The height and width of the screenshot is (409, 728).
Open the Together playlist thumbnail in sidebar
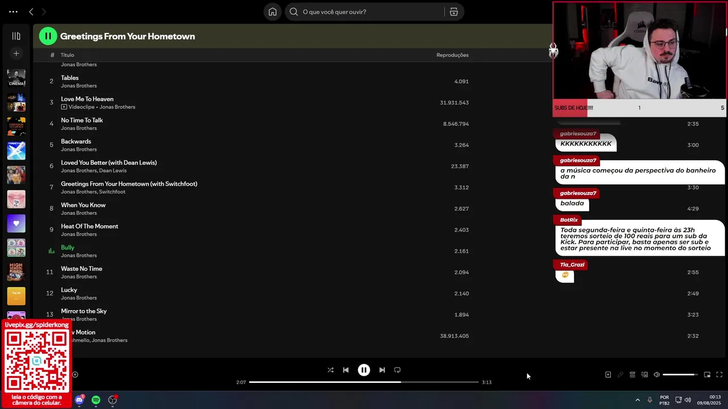point(16,151)
